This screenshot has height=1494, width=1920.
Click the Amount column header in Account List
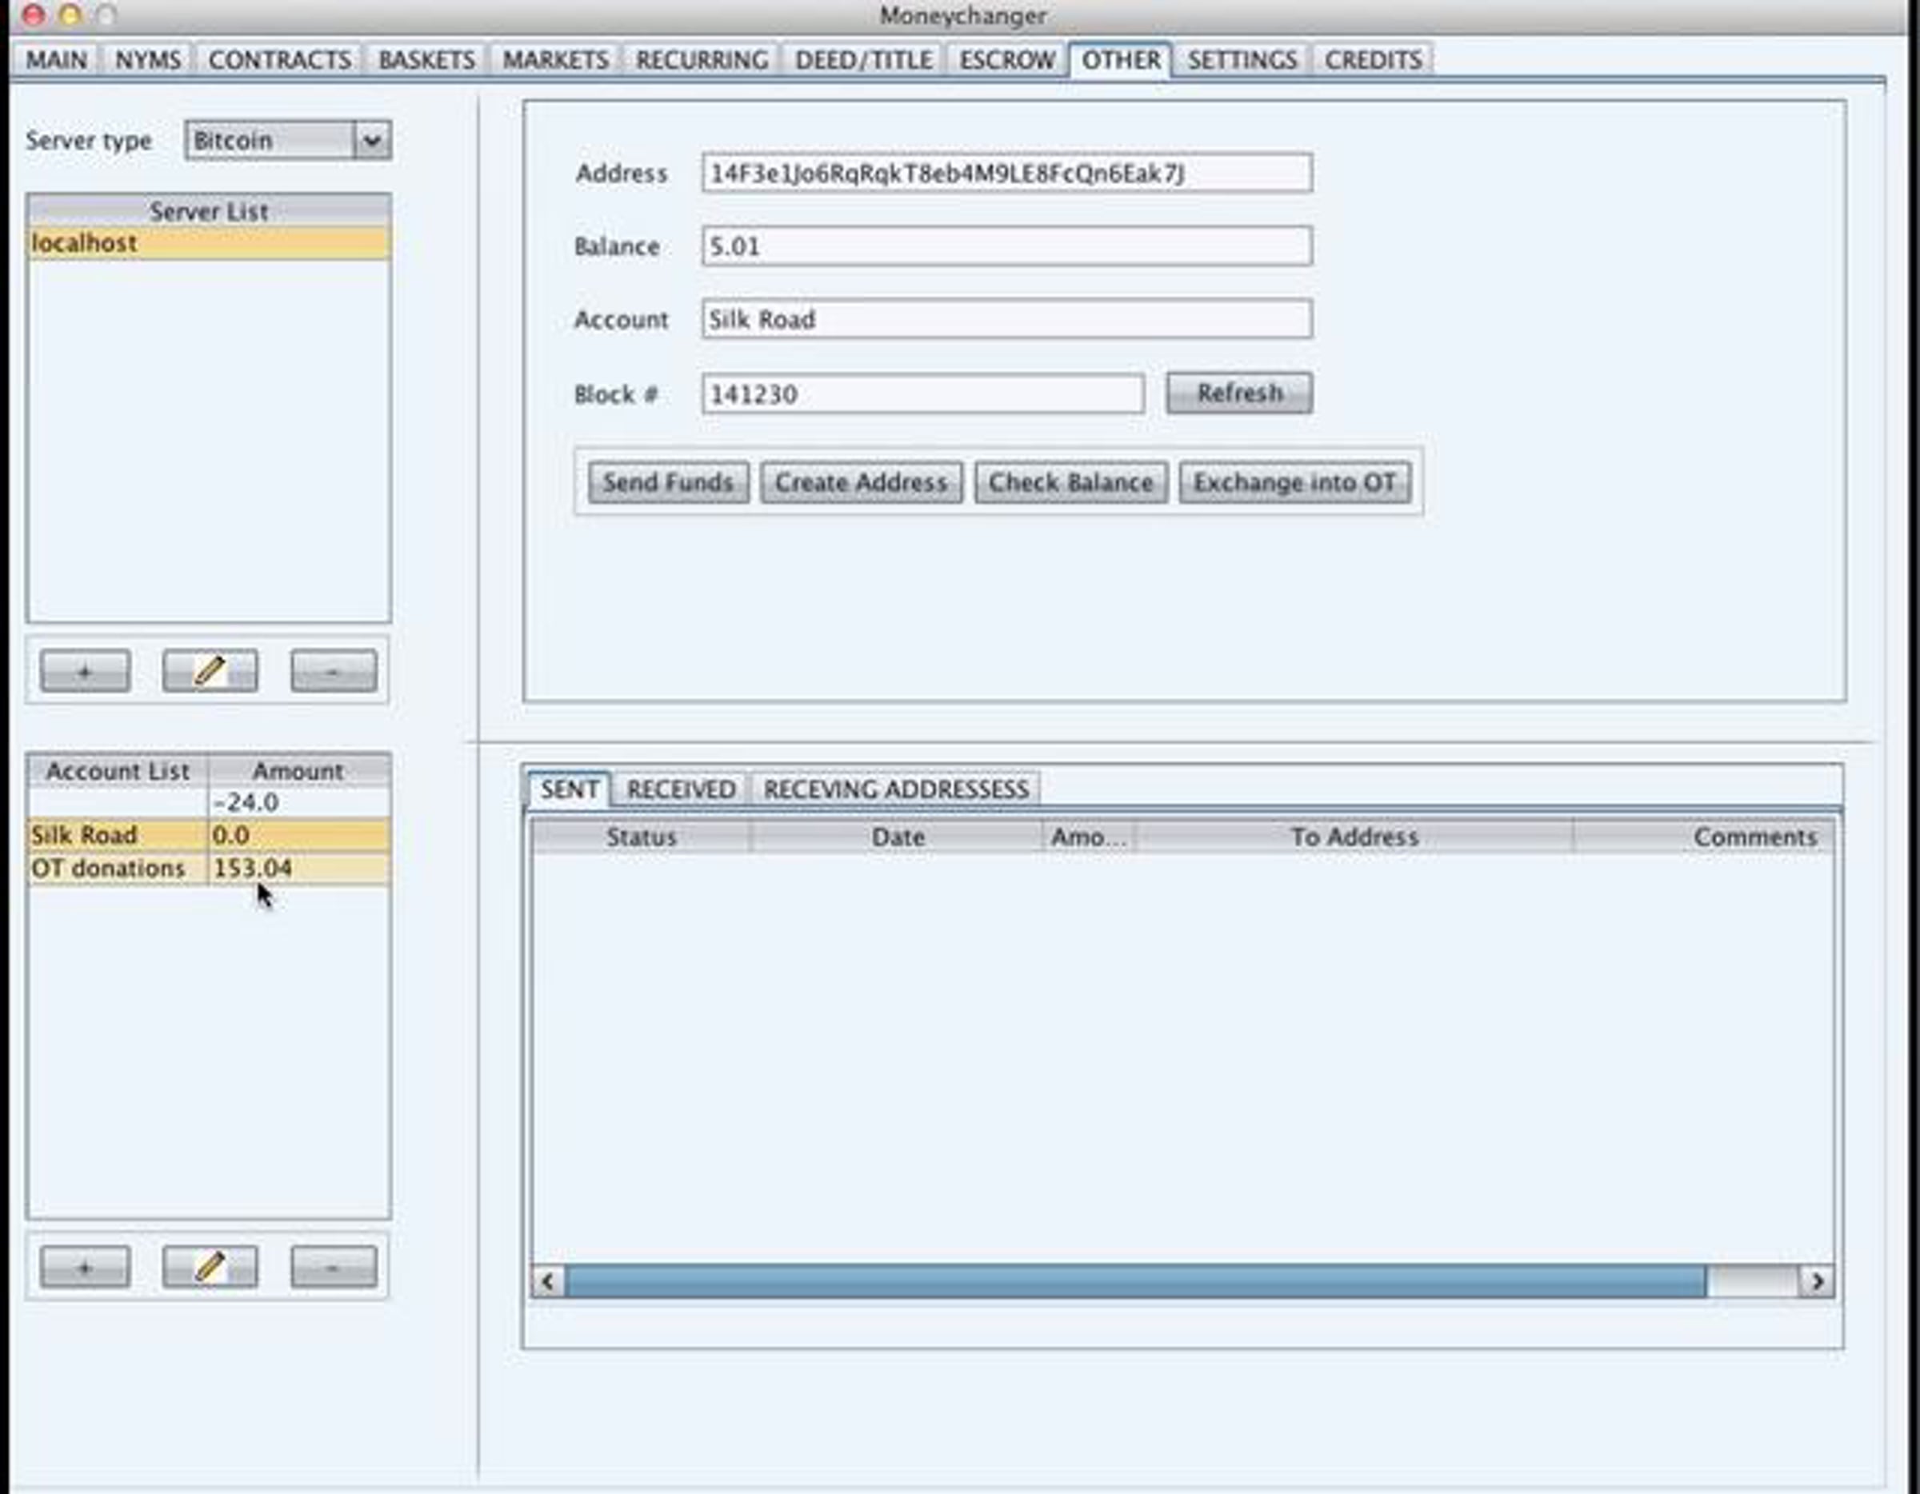tap(299, 771)
